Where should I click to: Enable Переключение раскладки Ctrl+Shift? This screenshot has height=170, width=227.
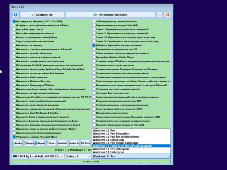click(x=94, y=26)
